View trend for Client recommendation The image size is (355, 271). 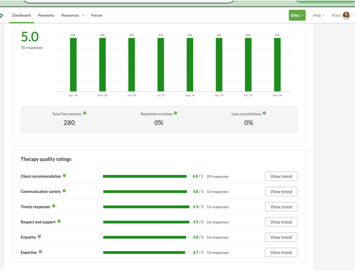281,176
